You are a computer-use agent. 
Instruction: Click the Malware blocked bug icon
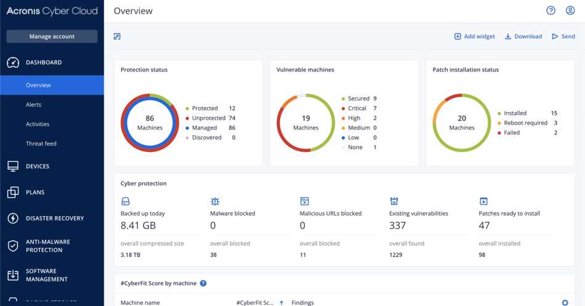[215, 201]
